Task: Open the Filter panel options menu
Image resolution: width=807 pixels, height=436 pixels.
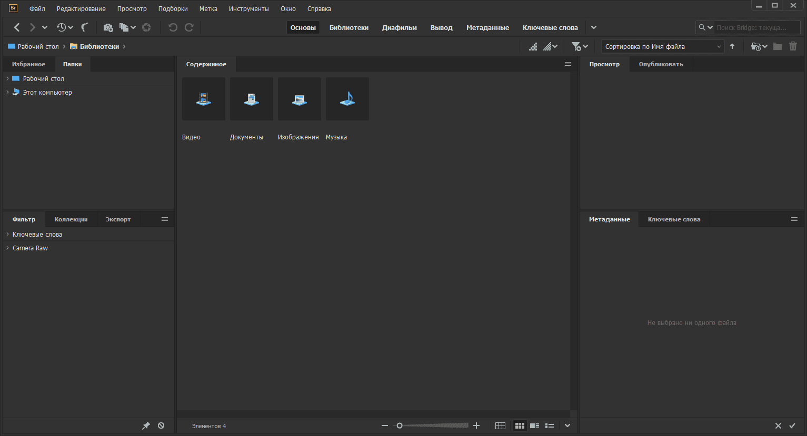Action: (x=165, y=219)
